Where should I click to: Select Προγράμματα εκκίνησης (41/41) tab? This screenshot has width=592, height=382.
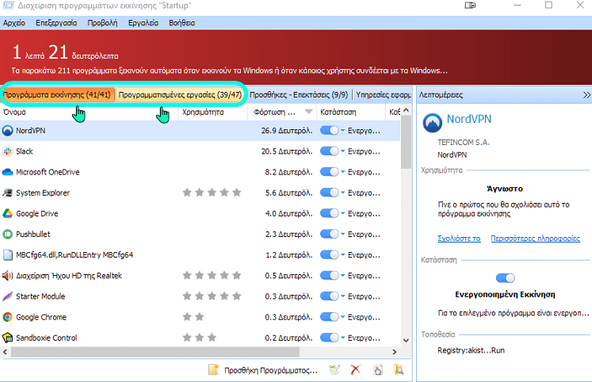tap(57, 95)
